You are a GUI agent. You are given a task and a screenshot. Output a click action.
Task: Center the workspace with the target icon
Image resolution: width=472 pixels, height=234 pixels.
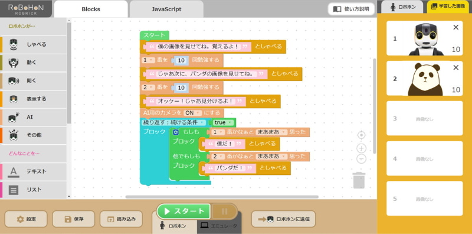tap(361, 135)
